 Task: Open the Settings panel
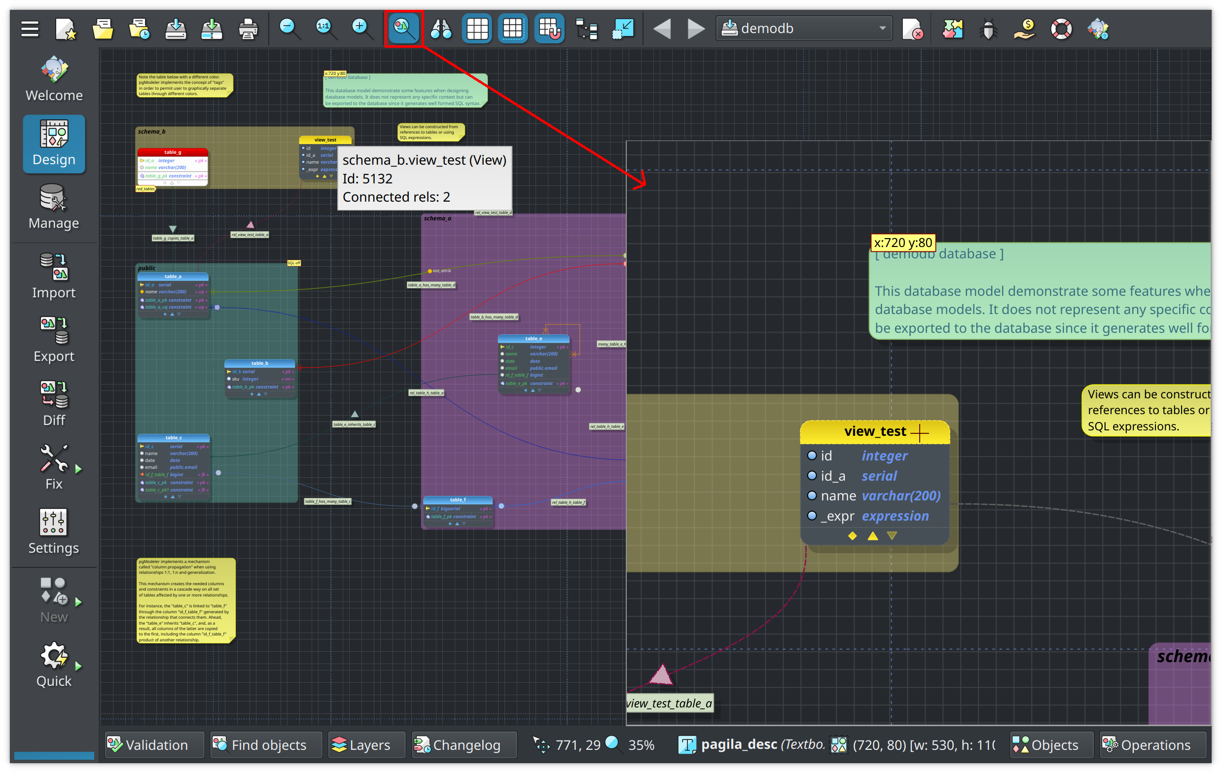click(x=54, y=531)
